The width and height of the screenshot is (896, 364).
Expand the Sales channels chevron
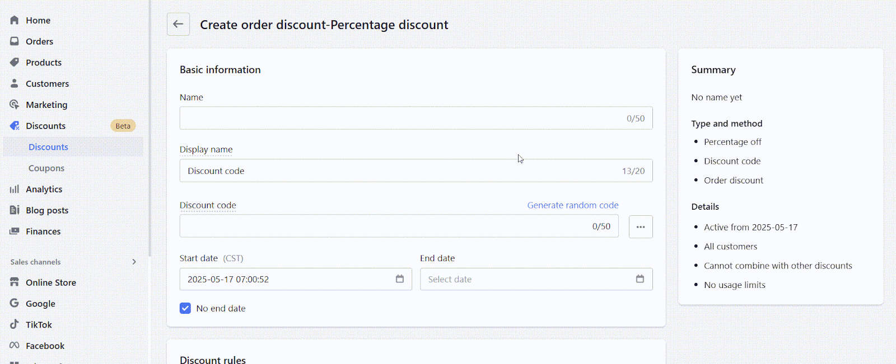(x=134, y=262)
